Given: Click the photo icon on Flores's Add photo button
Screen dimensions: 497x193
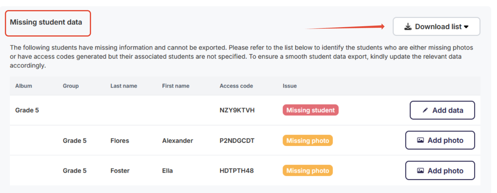Looking at the screenshot, I should click(x=421, y=140).
